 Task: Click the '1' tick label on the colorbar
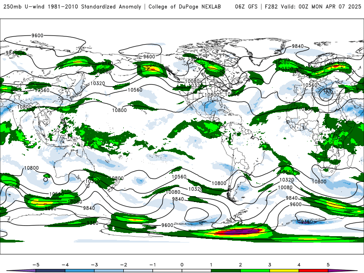pyautogui.click(x=211, y=265)
